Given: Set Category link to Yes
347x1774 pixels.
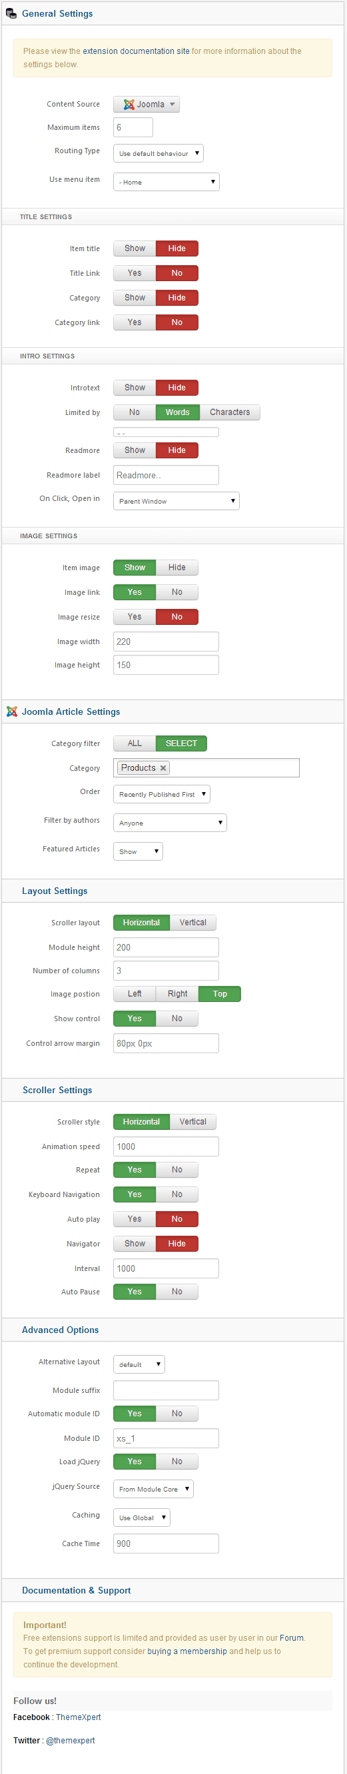Looking at the screenshot, I should tap(135, 322).
